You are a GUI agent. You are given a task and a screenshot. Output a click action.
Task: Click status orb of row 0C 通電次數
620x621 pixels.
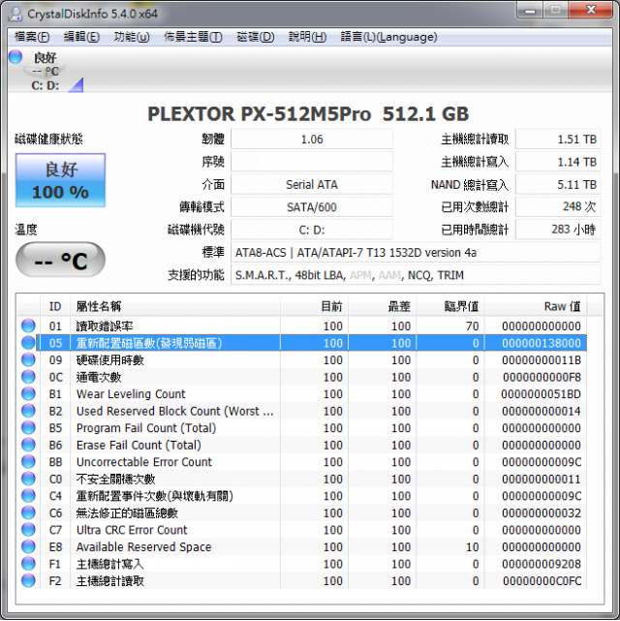coord(28,377)
